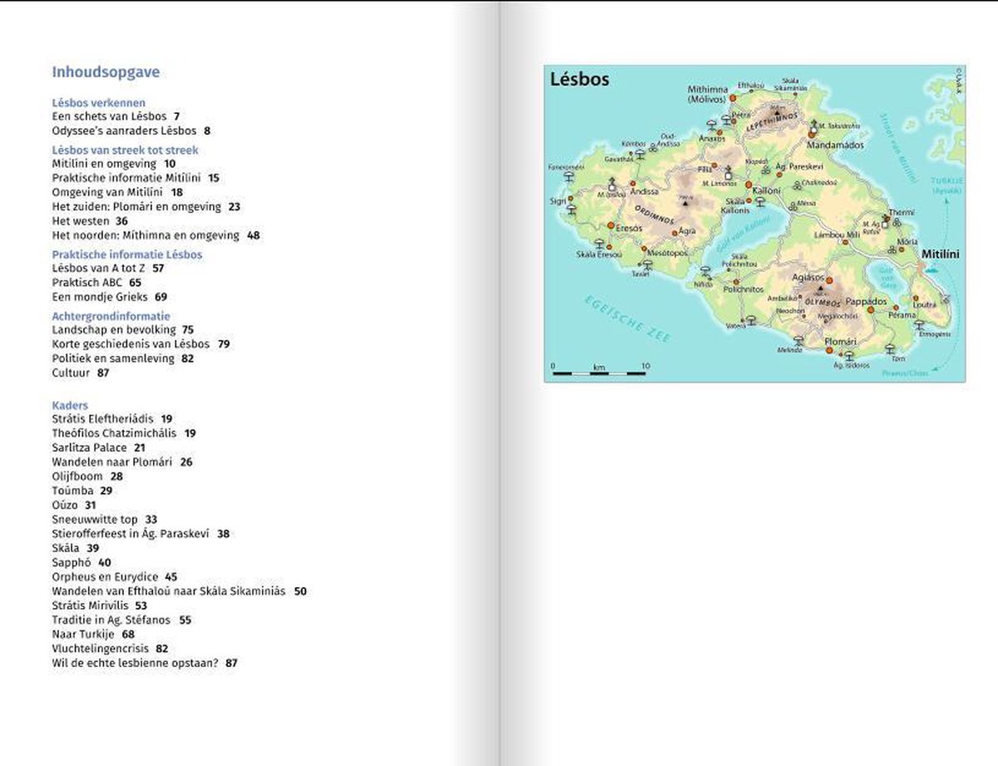Click 'Sneeuwwitte top 33' line
The width and height of the screenshot is (998, 766).
point(105,519)
